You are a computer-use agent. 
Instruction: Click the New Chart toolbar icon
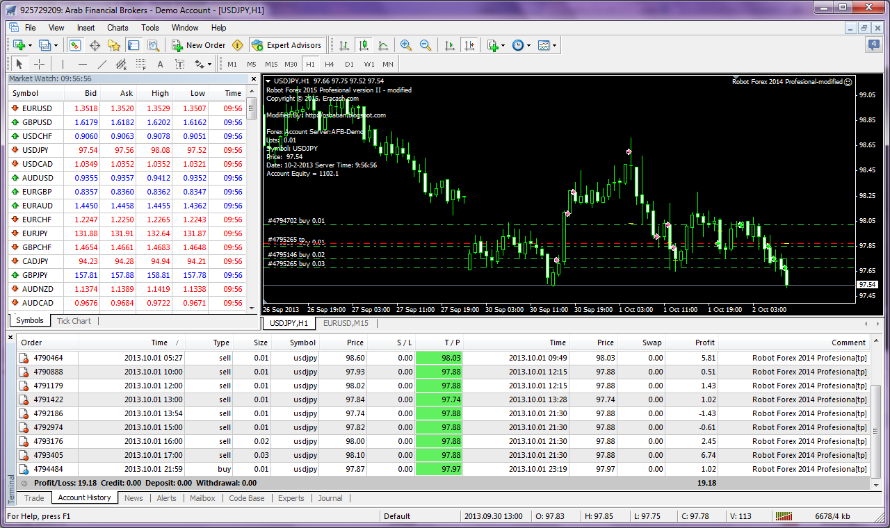pyautogui.click(x=19, y=45)
